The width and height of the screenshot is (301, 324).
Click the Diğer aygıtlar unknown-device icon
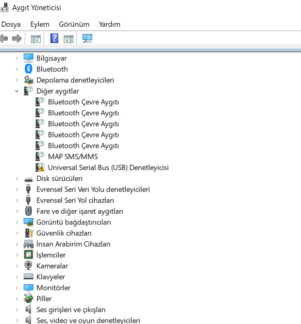pyautogui.click(x=28, y=91)
